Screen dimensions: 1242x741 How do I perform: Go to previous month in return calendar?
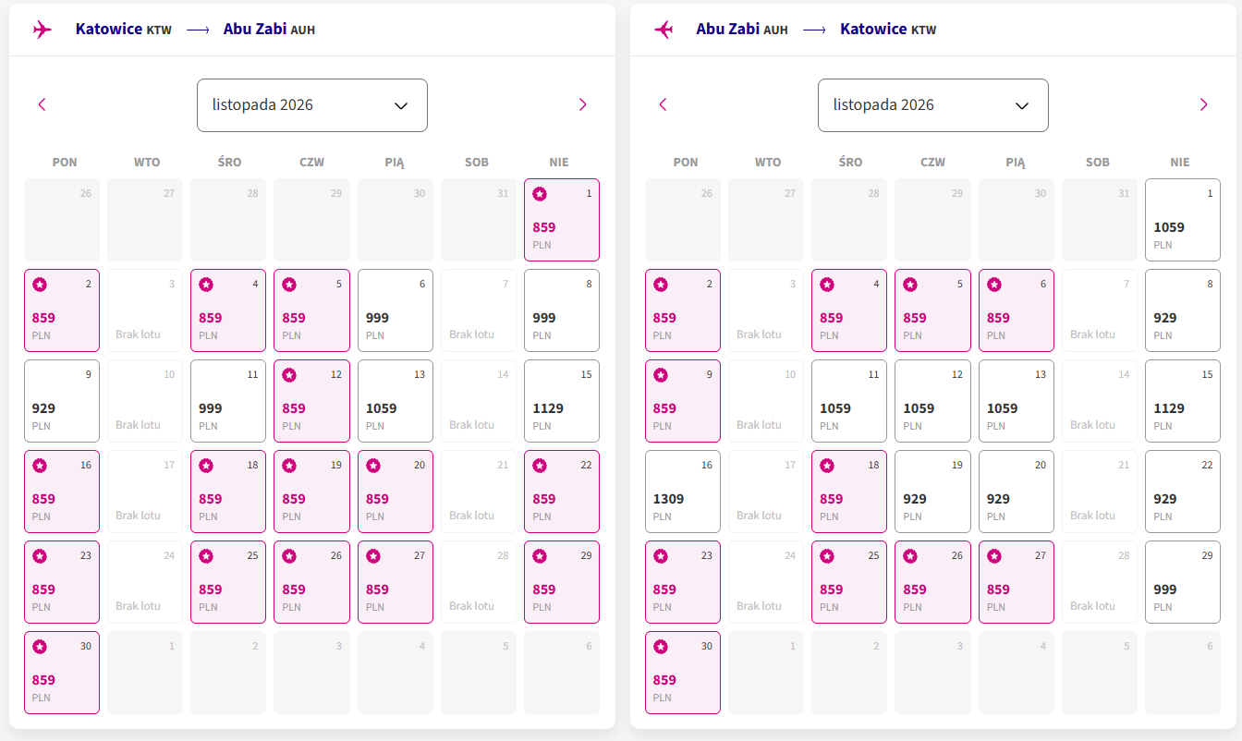(663, 104)
